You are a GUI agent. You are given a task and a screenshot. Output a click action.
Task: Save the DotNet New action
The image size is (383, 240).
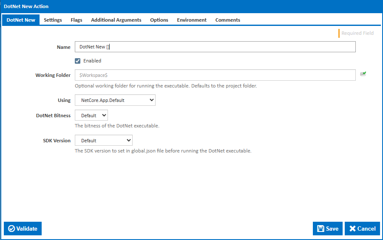tap(328, 229)
